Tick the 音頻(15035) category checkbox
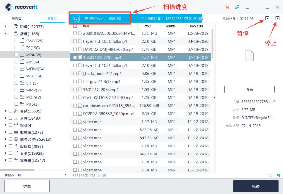 (x=10, y=111)
